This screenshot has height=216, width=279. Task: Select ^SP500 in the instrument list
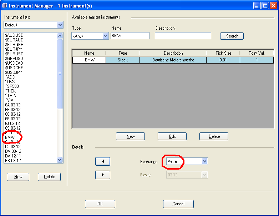pyautogui.click(x=12, y=86)
